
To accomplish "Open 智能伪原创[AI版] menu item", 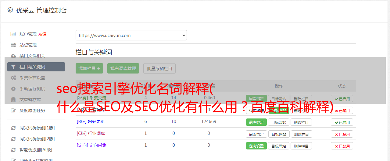I will point(36,150).
